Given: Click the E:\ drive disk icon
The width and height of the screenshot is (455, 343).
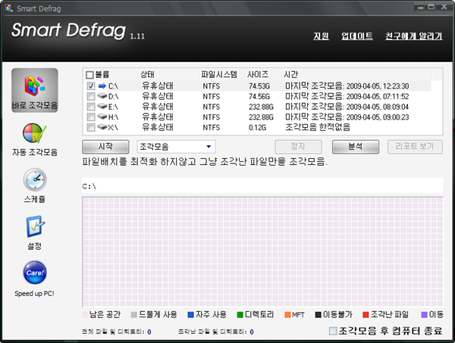Looking at the screenshot, I should point(102,106).
